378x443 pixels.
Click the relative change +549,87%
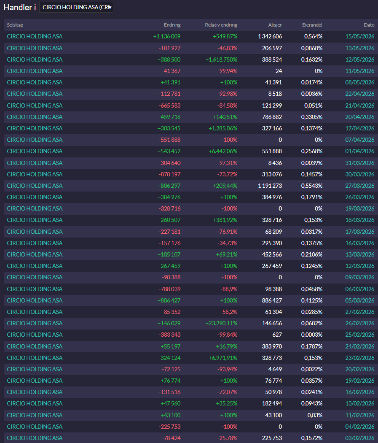[x=225, y=36]
